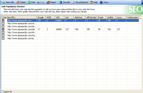Click the ShowSelected icon
The image size is (143, 93).
[x=73, y=2]
